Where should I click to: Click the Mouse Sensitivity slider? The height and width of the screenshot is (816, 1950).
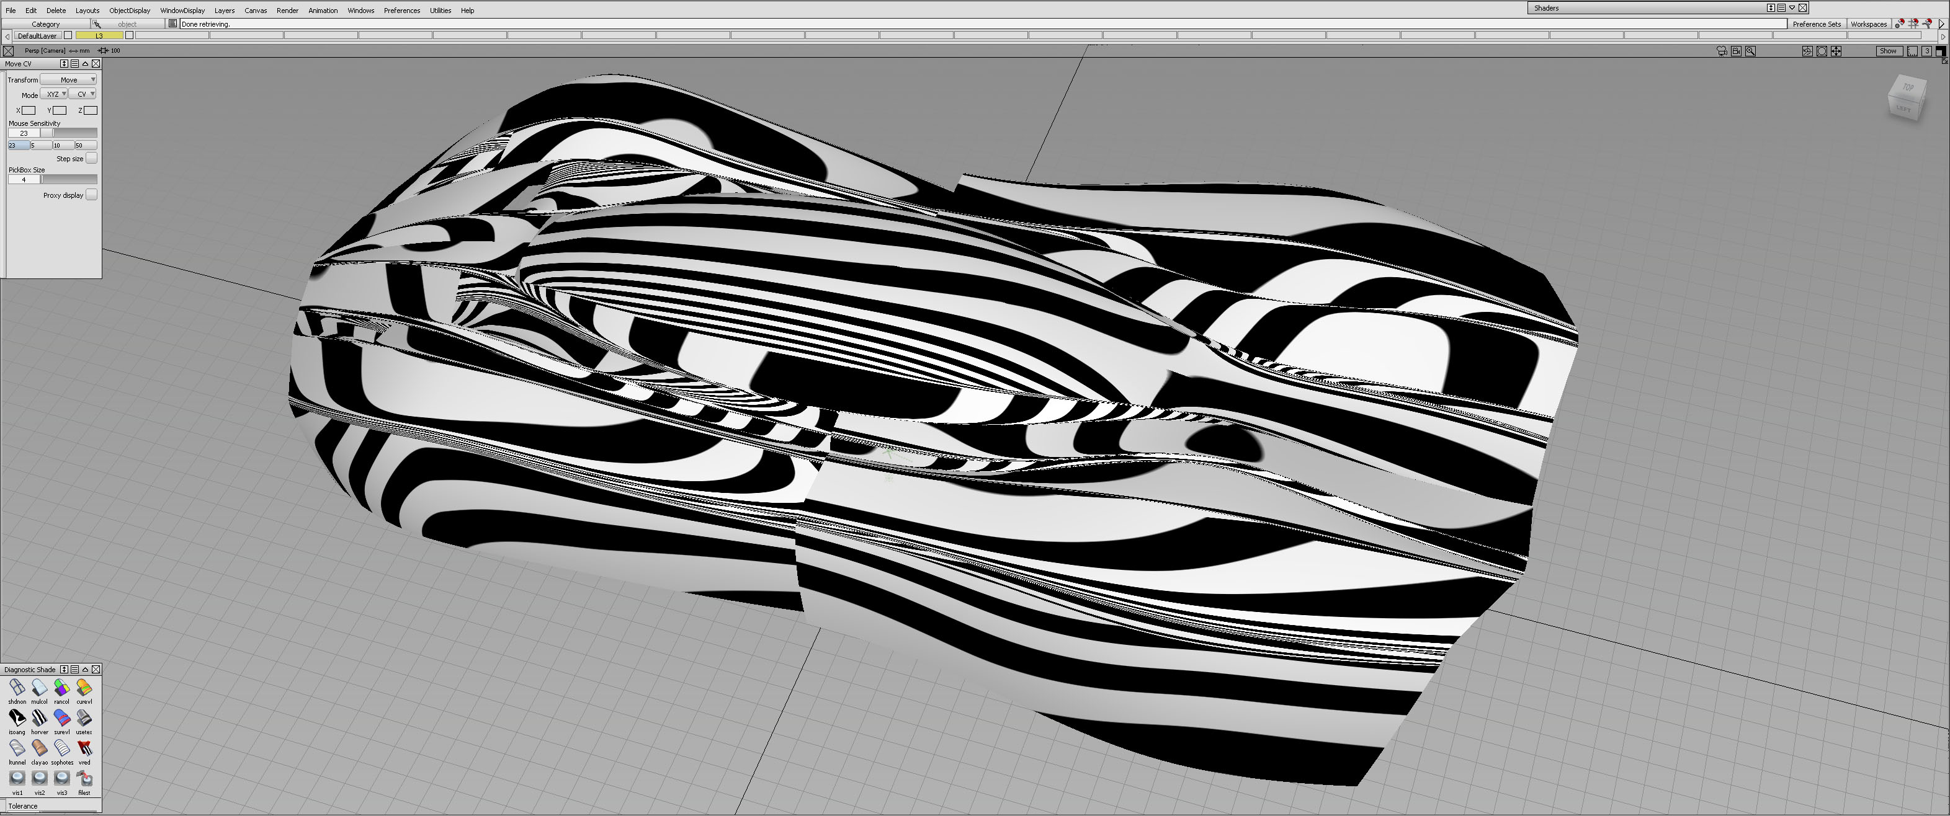(68, 133)
